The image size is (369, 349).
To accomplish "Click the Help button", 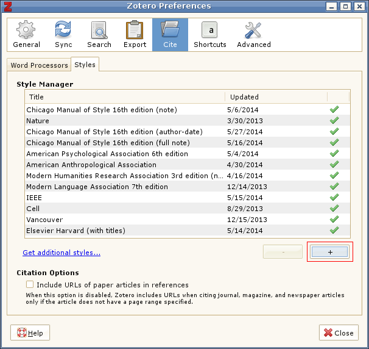I will click(30, 333).
